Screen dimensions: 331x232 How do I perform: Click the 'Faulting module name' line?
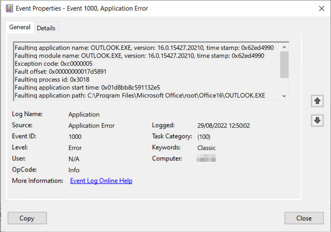(139, 56)
